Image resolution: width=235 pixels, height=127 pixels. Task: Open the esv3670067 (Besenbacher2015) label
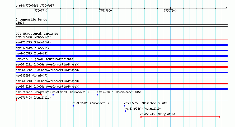(x=119, y=92)
